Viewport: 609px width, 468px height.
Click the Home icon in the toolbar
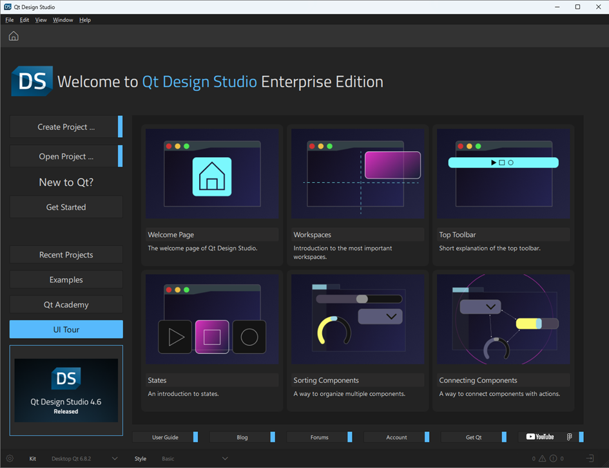tap(14, 36)
